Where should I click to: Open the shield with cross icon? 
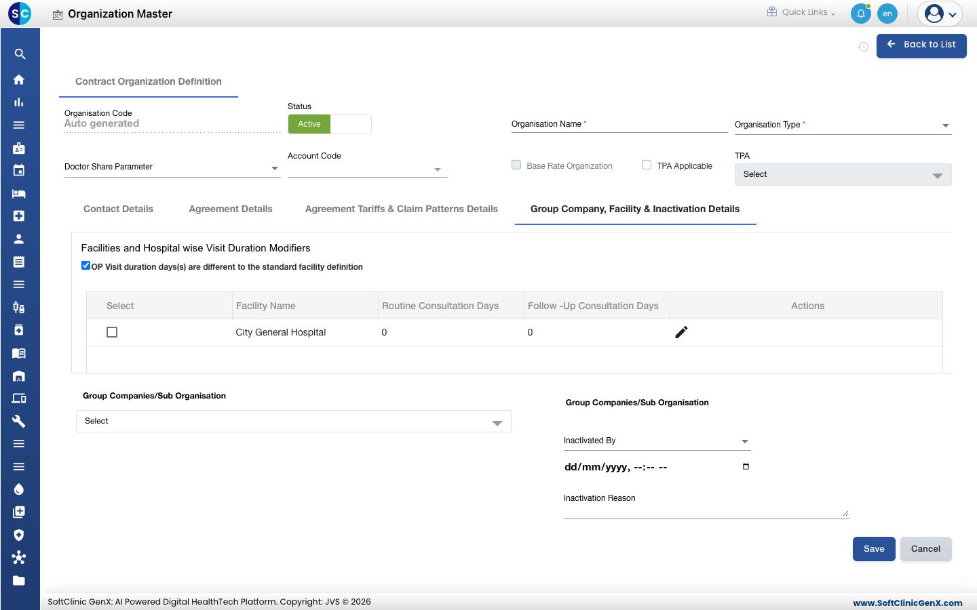coord(19,535)
